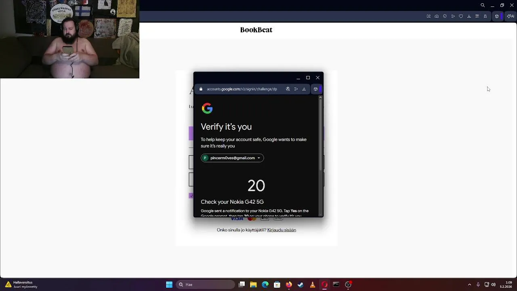Click the send arrow icon in popup address bar
The height and width of the screenshot is (291, 517).
(296, 89)
